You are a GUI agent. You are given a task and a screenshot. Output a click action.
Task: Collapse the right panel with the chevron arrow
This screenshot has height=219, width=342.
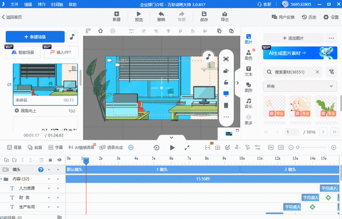click(238, 83)
